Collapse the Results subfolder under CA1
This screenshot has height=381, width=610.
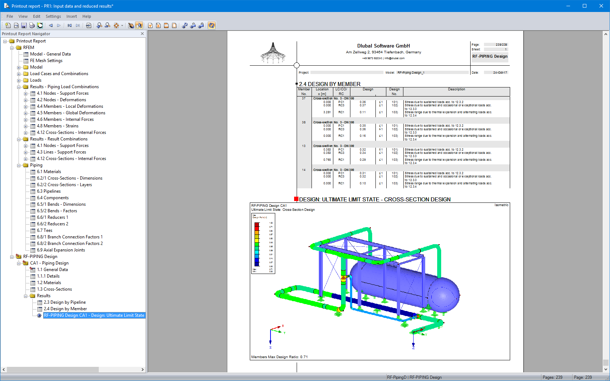point(26,296)
